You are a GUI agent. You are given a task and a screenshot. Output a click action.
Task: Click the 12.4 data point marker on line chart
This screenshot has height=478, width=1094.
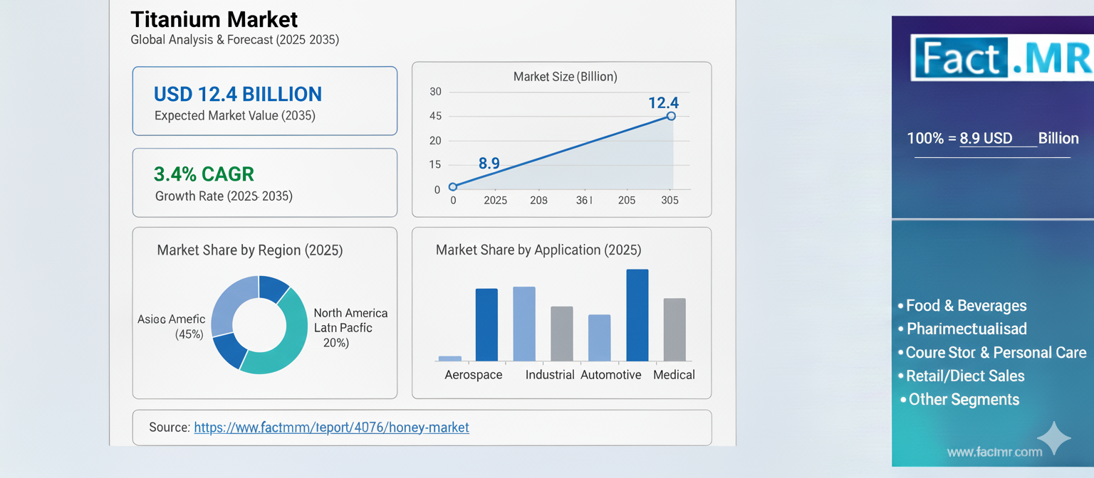click(670, 116)
